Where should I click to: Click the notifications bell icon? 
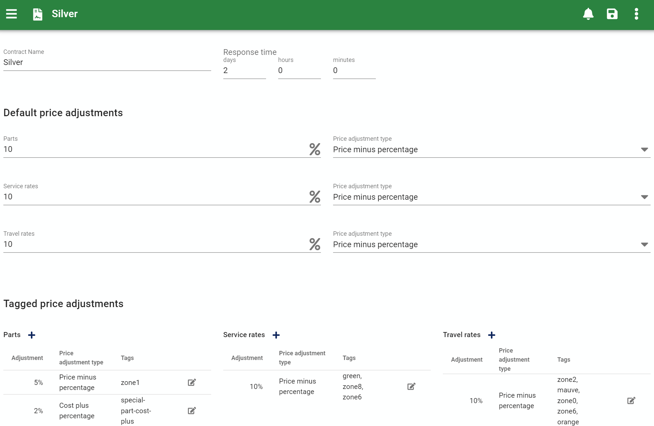point(588,14)
